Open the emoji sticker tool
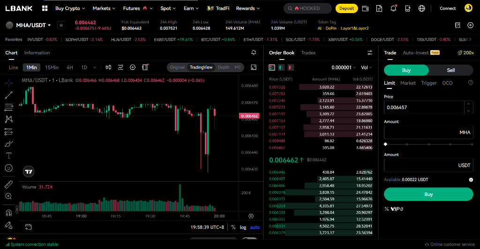This screenshot has height=249, width=480. (9, 168)
